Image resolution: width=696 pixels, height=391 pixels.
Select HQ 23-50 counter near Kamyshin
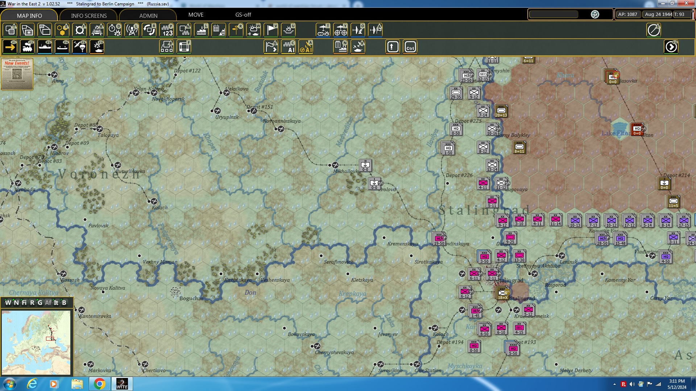(466, 76)
